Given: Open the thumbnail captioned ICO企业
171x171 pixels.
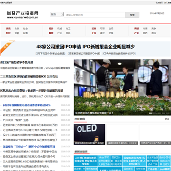Looking at the screenshot, I should pos(122,134).
